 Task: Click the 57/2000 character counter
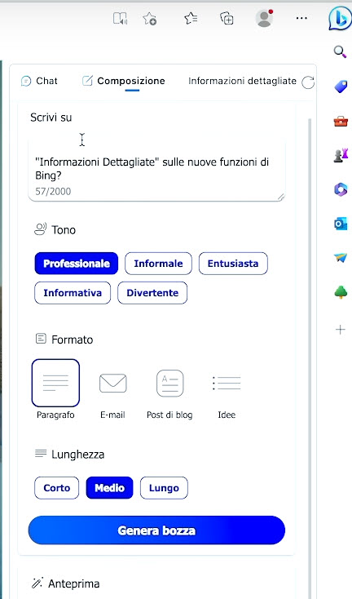[x=53, y=192]
